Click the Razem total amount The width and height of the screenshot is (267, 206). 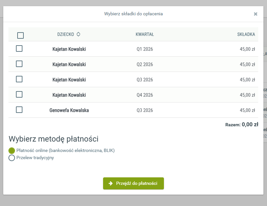coord(250,124)
